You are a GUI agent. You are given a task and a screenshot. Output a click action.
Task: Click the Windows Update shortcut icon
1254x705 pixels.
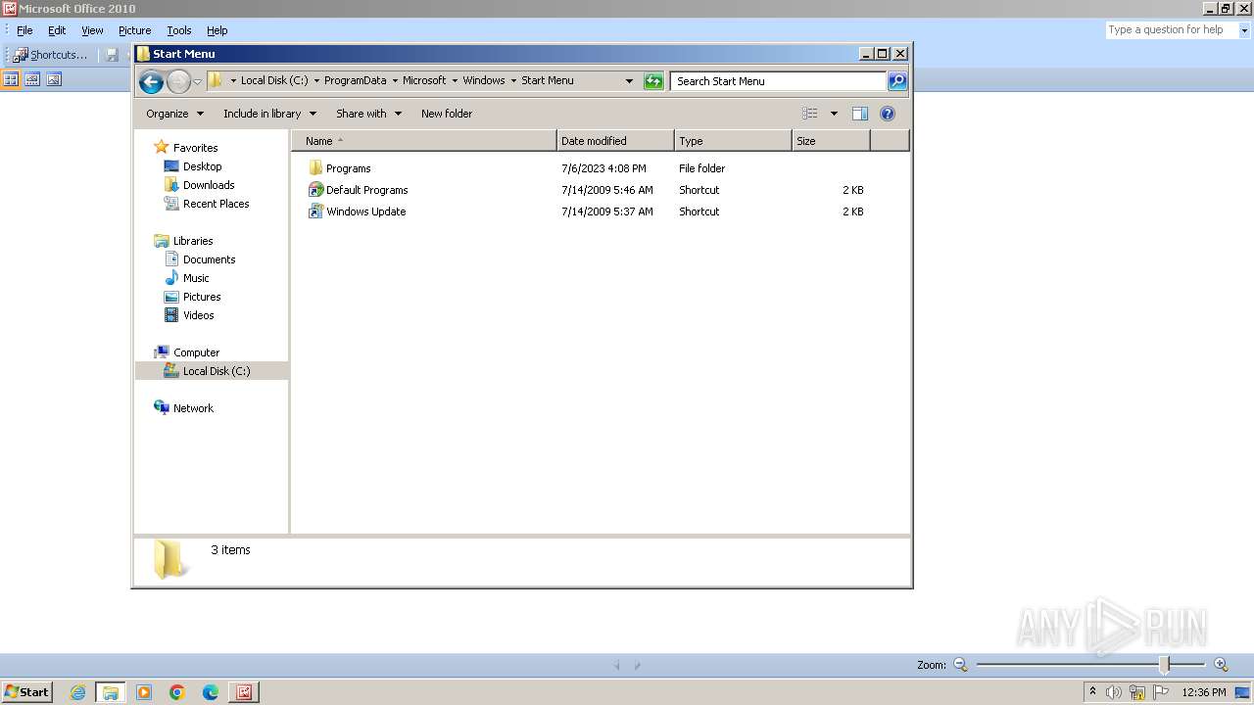(x=315, y=211)
